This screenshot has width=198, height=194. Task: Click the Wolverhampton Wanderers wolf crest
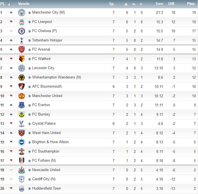(x=21, y=77)
